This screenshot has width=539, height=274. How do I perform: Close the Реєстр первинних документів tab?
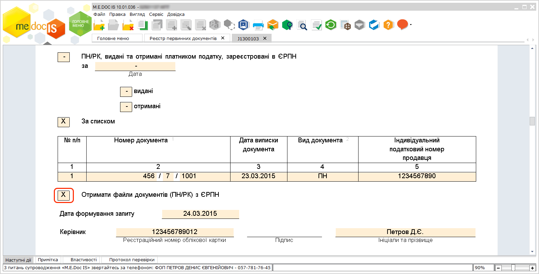tap(223, 38)
